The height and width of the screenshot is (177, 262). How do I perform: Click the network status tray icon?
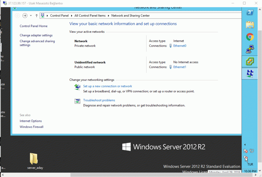coord(252,151)
